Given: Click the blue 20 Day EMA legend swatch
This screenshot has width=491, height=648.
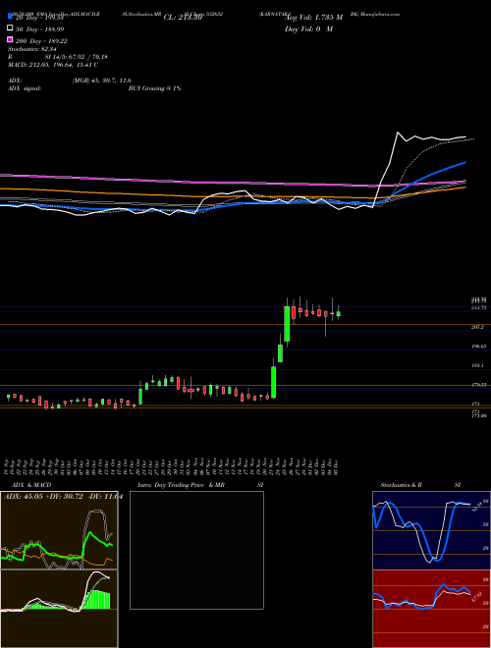Looking at the screenshot, I should (x=10, y=17).
